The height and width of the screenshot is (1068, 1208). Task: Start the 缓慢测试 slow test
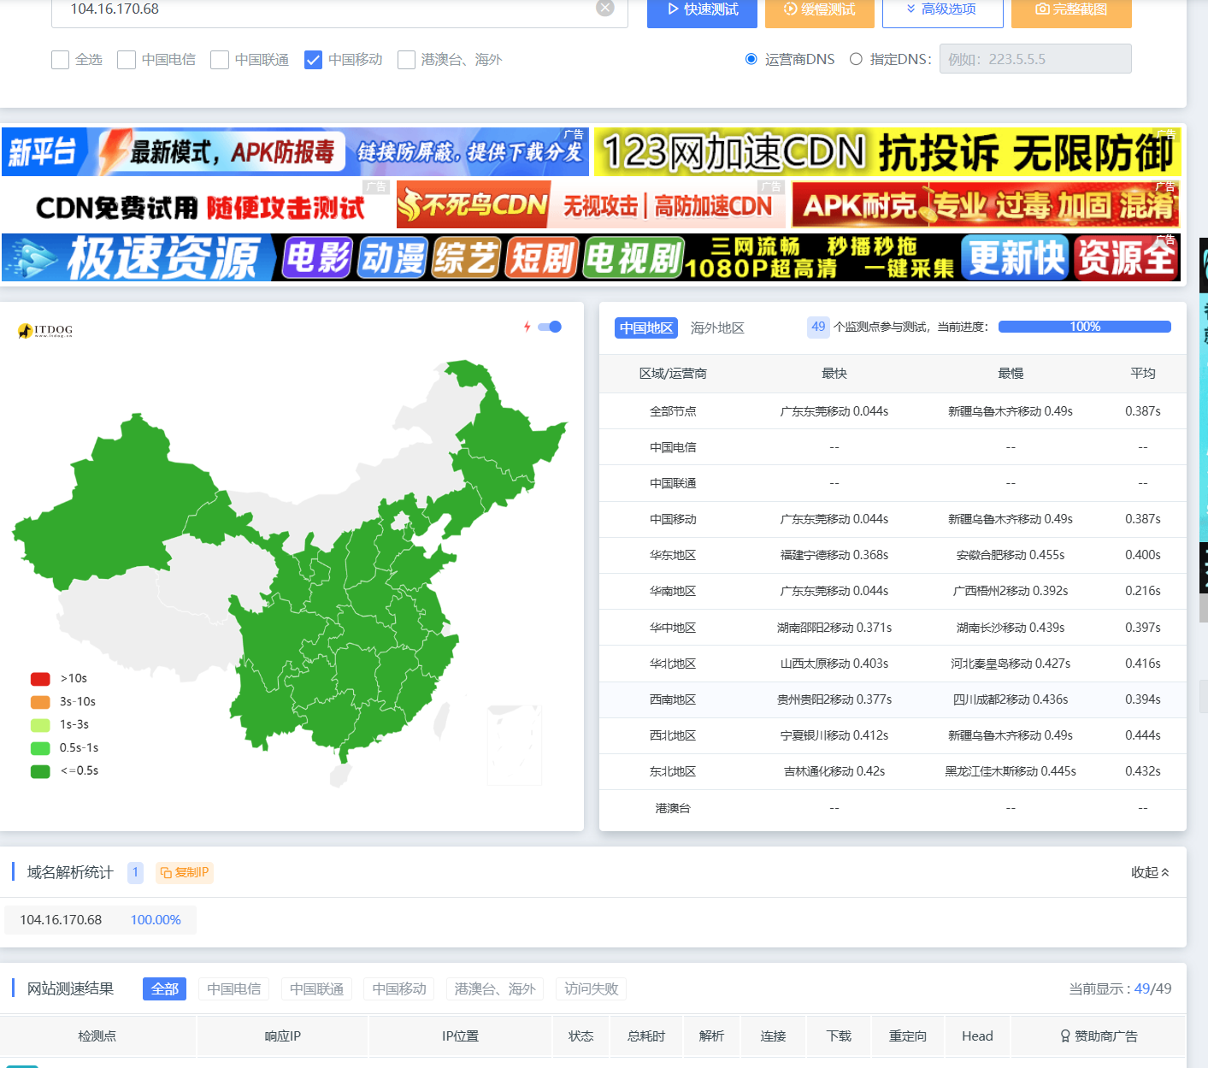pyautogui.click(x=820, y=10)
